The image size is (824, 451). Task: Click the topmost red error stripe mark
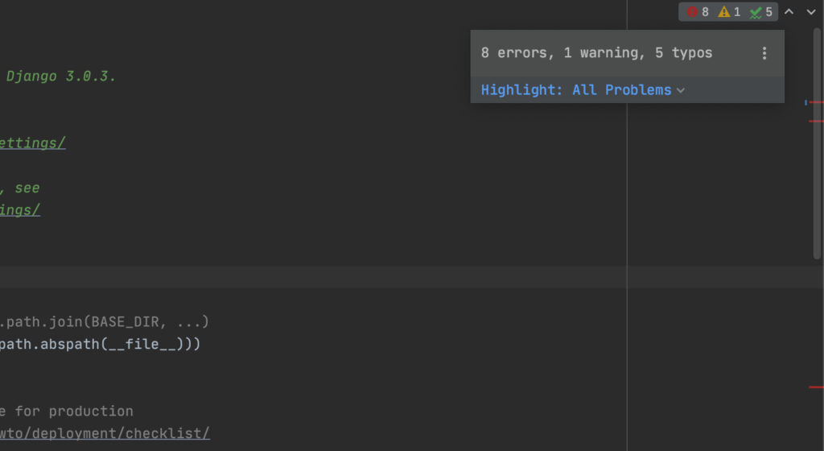817,102
